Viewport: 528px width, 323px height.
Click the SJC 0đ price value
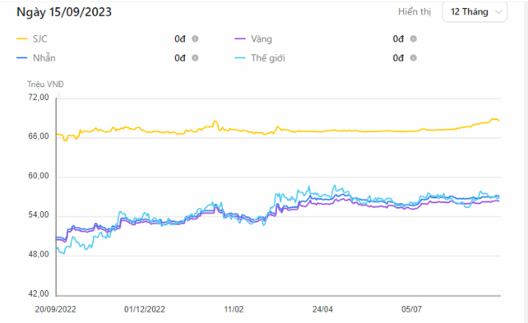(x=180, y=38)
